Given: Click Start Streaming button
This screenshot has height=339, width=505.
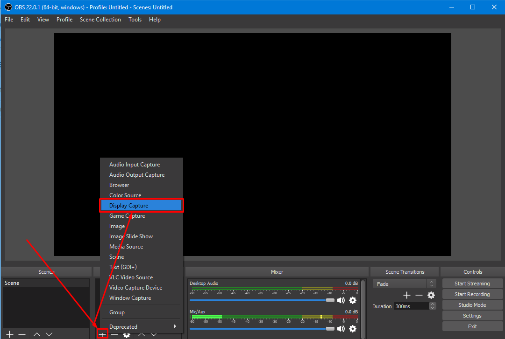Looking at the screenshot, I should click(472, 284).
